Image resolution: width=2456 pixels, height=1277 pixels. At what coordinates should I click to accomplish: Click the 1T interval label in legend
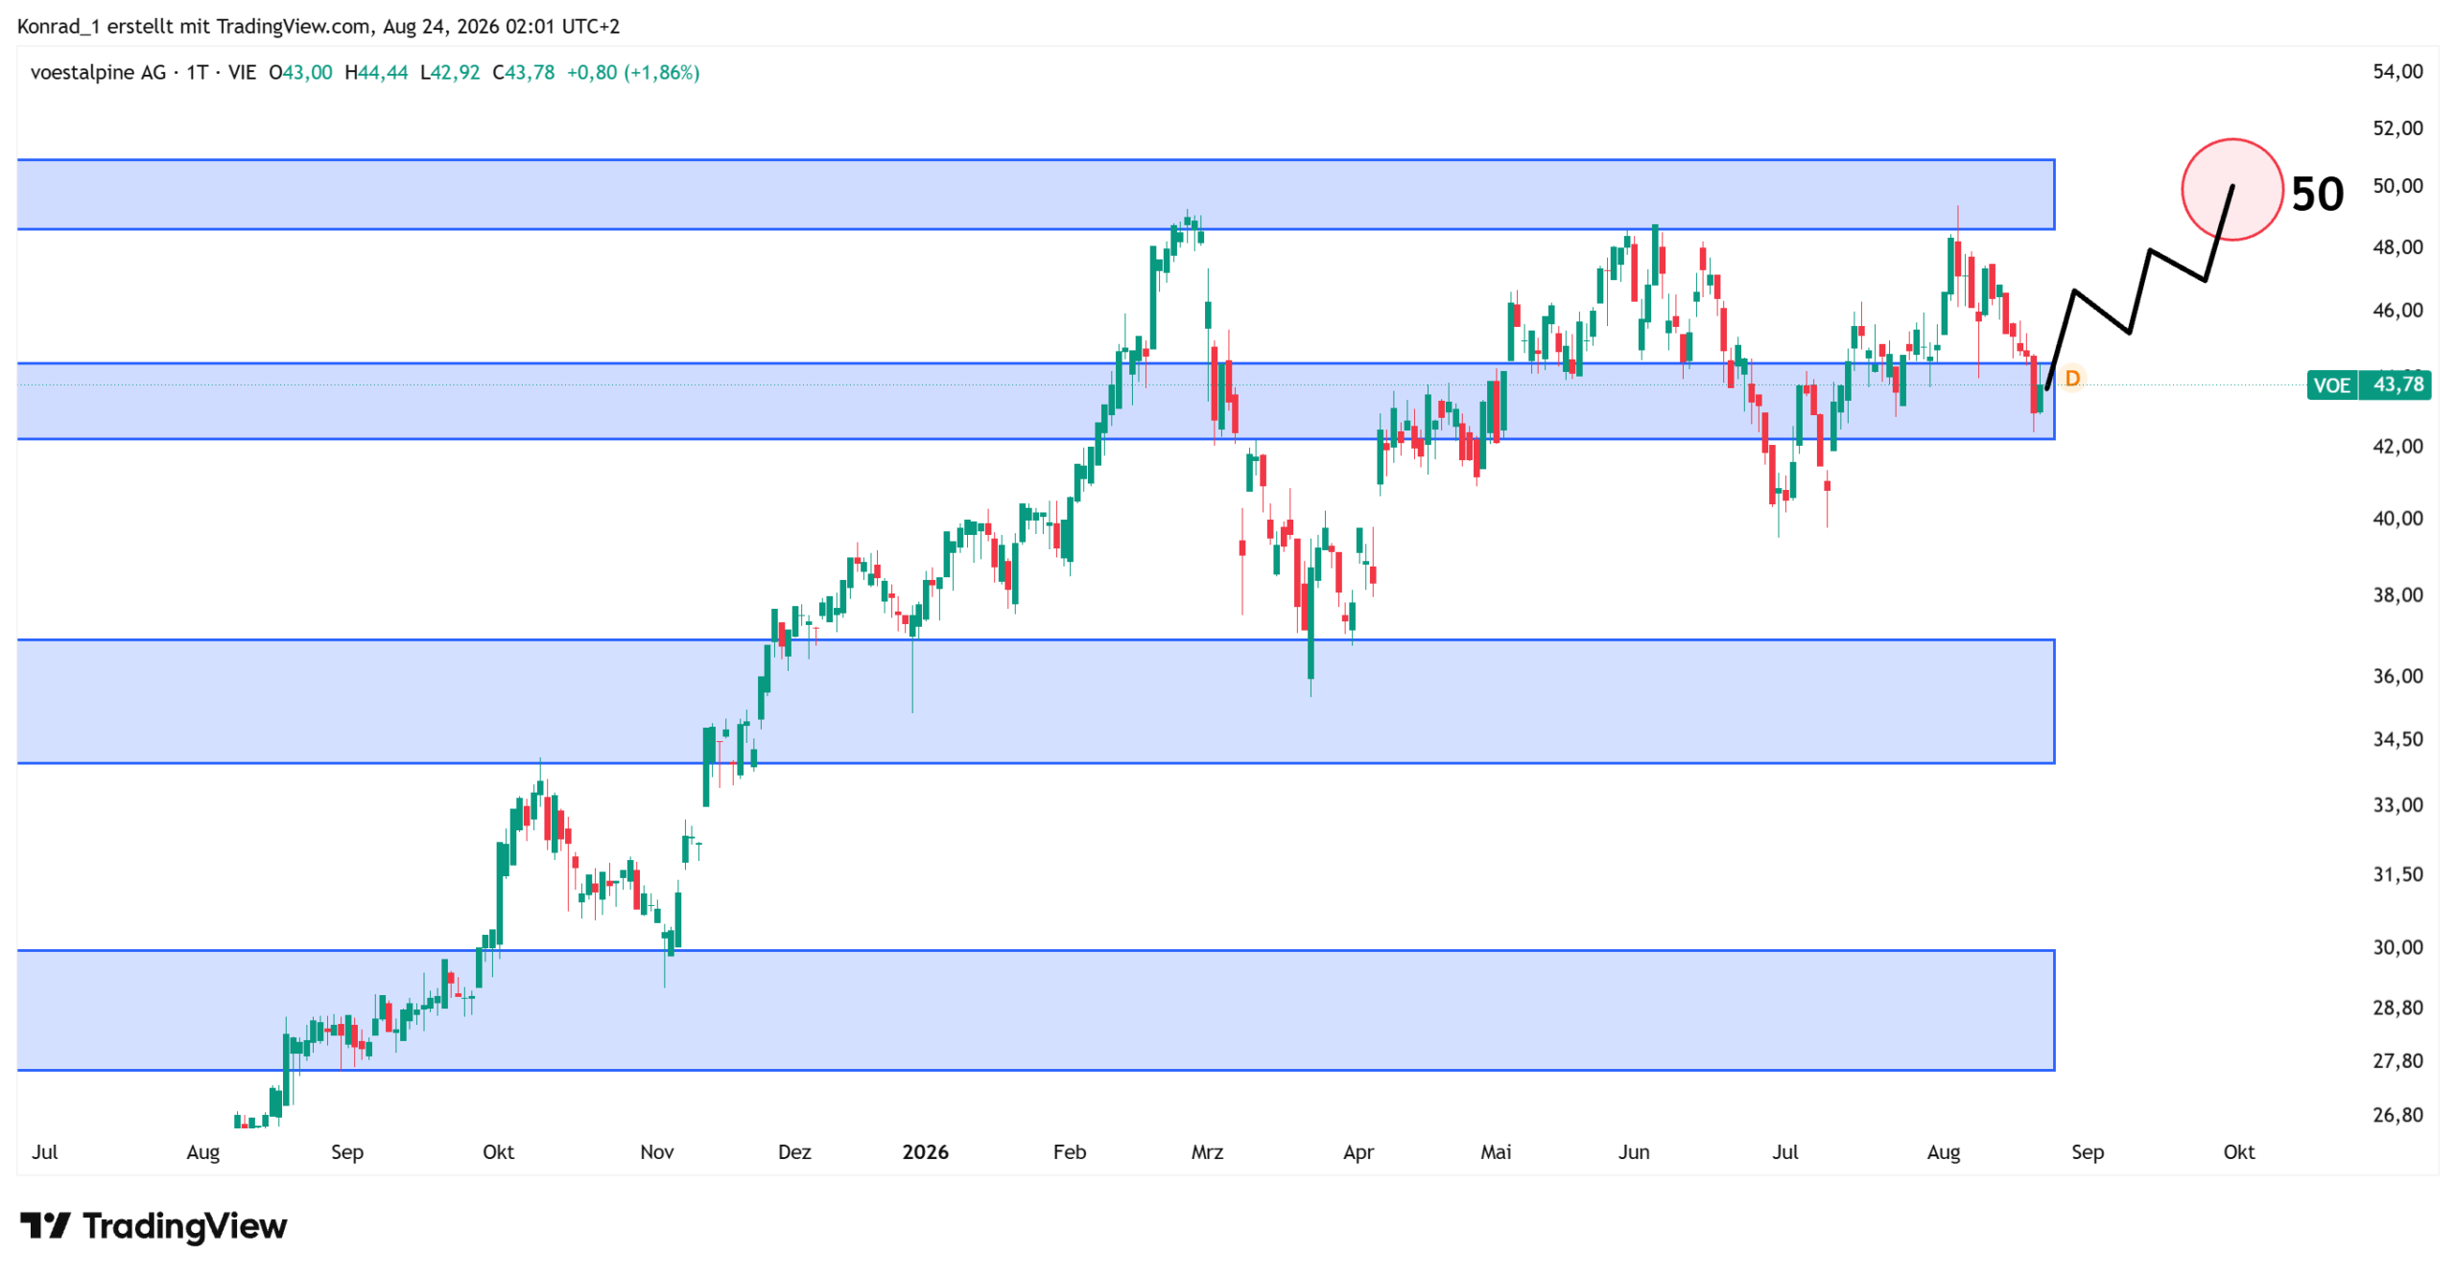click(197, 73)
